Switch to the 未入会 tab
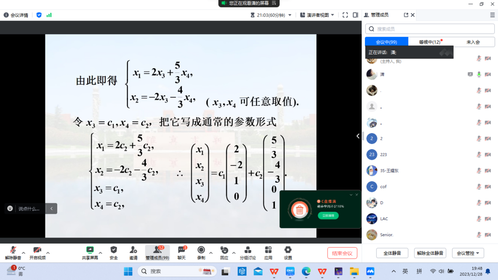Image resolution: width=498 pixels, height=280 pixels. (x=473, y=42)
